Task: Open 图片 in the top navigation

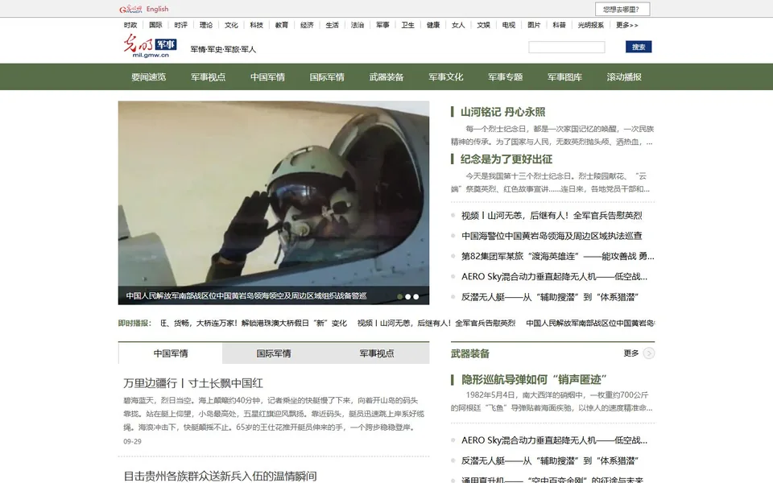Action: (x=534, y=25)
